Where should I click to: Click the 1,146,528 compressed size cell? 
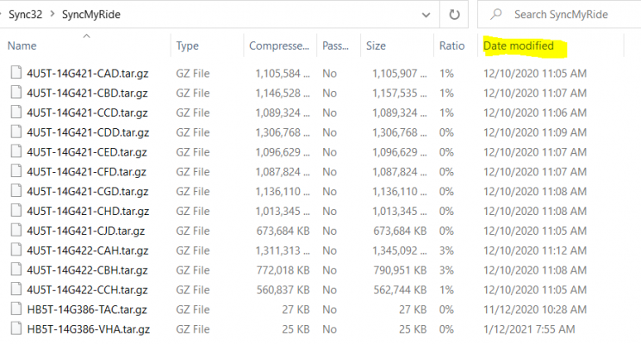(x=283, y=93)
